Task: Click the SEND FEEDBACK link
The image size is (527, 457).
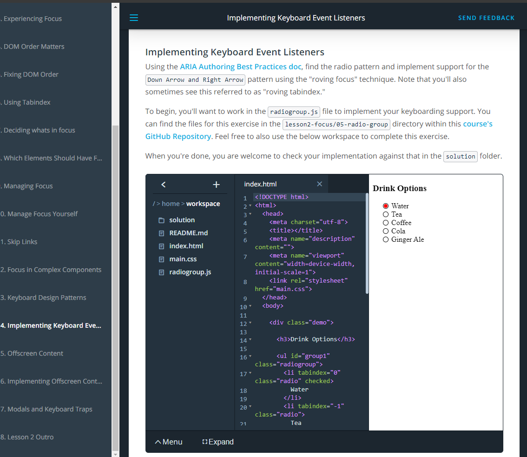Action: (487, 18)
